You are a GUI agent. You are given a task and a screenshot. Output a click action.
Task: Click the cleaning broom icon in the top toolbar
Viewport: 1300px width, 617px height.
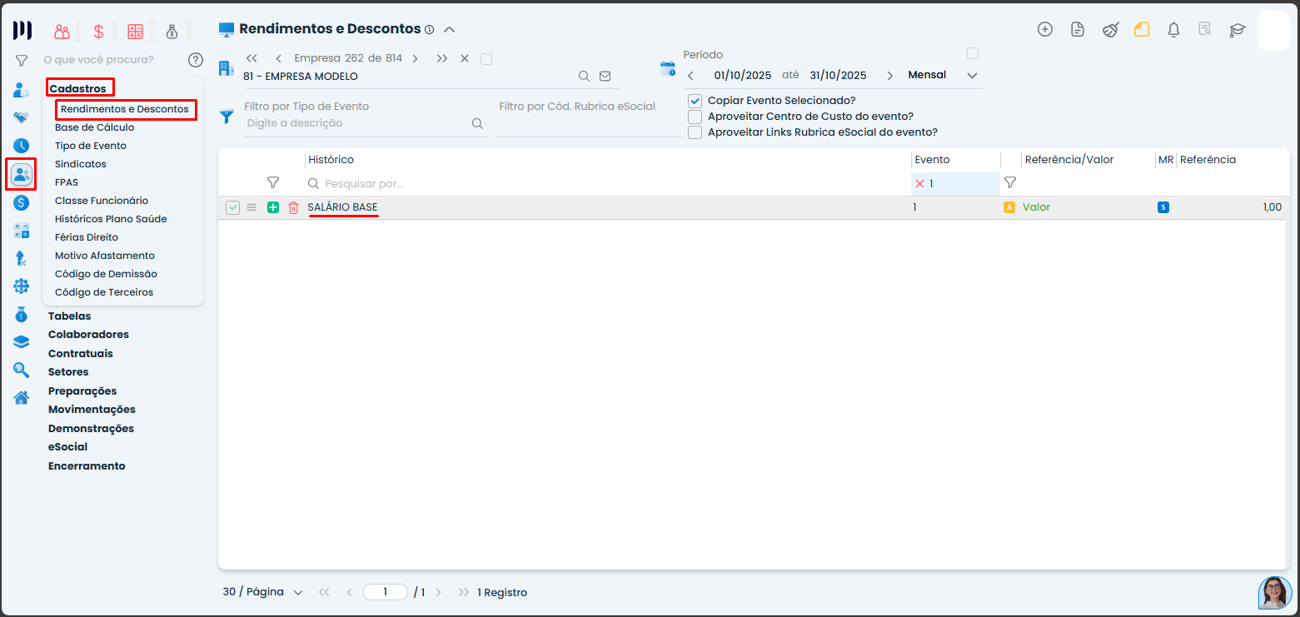[x=1110, y=30]
